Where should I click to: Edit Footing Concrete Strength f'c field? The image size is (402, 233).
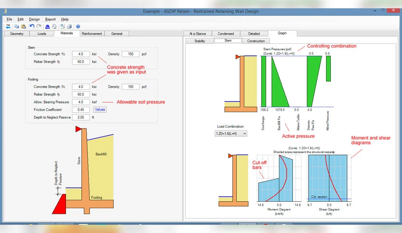[81, 87]
